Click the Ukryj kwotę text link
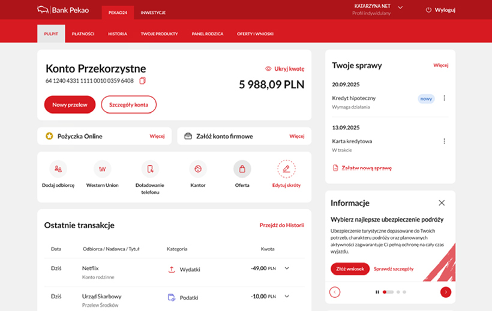This screenshot has width=492, height=311. (x=289, y=69)
